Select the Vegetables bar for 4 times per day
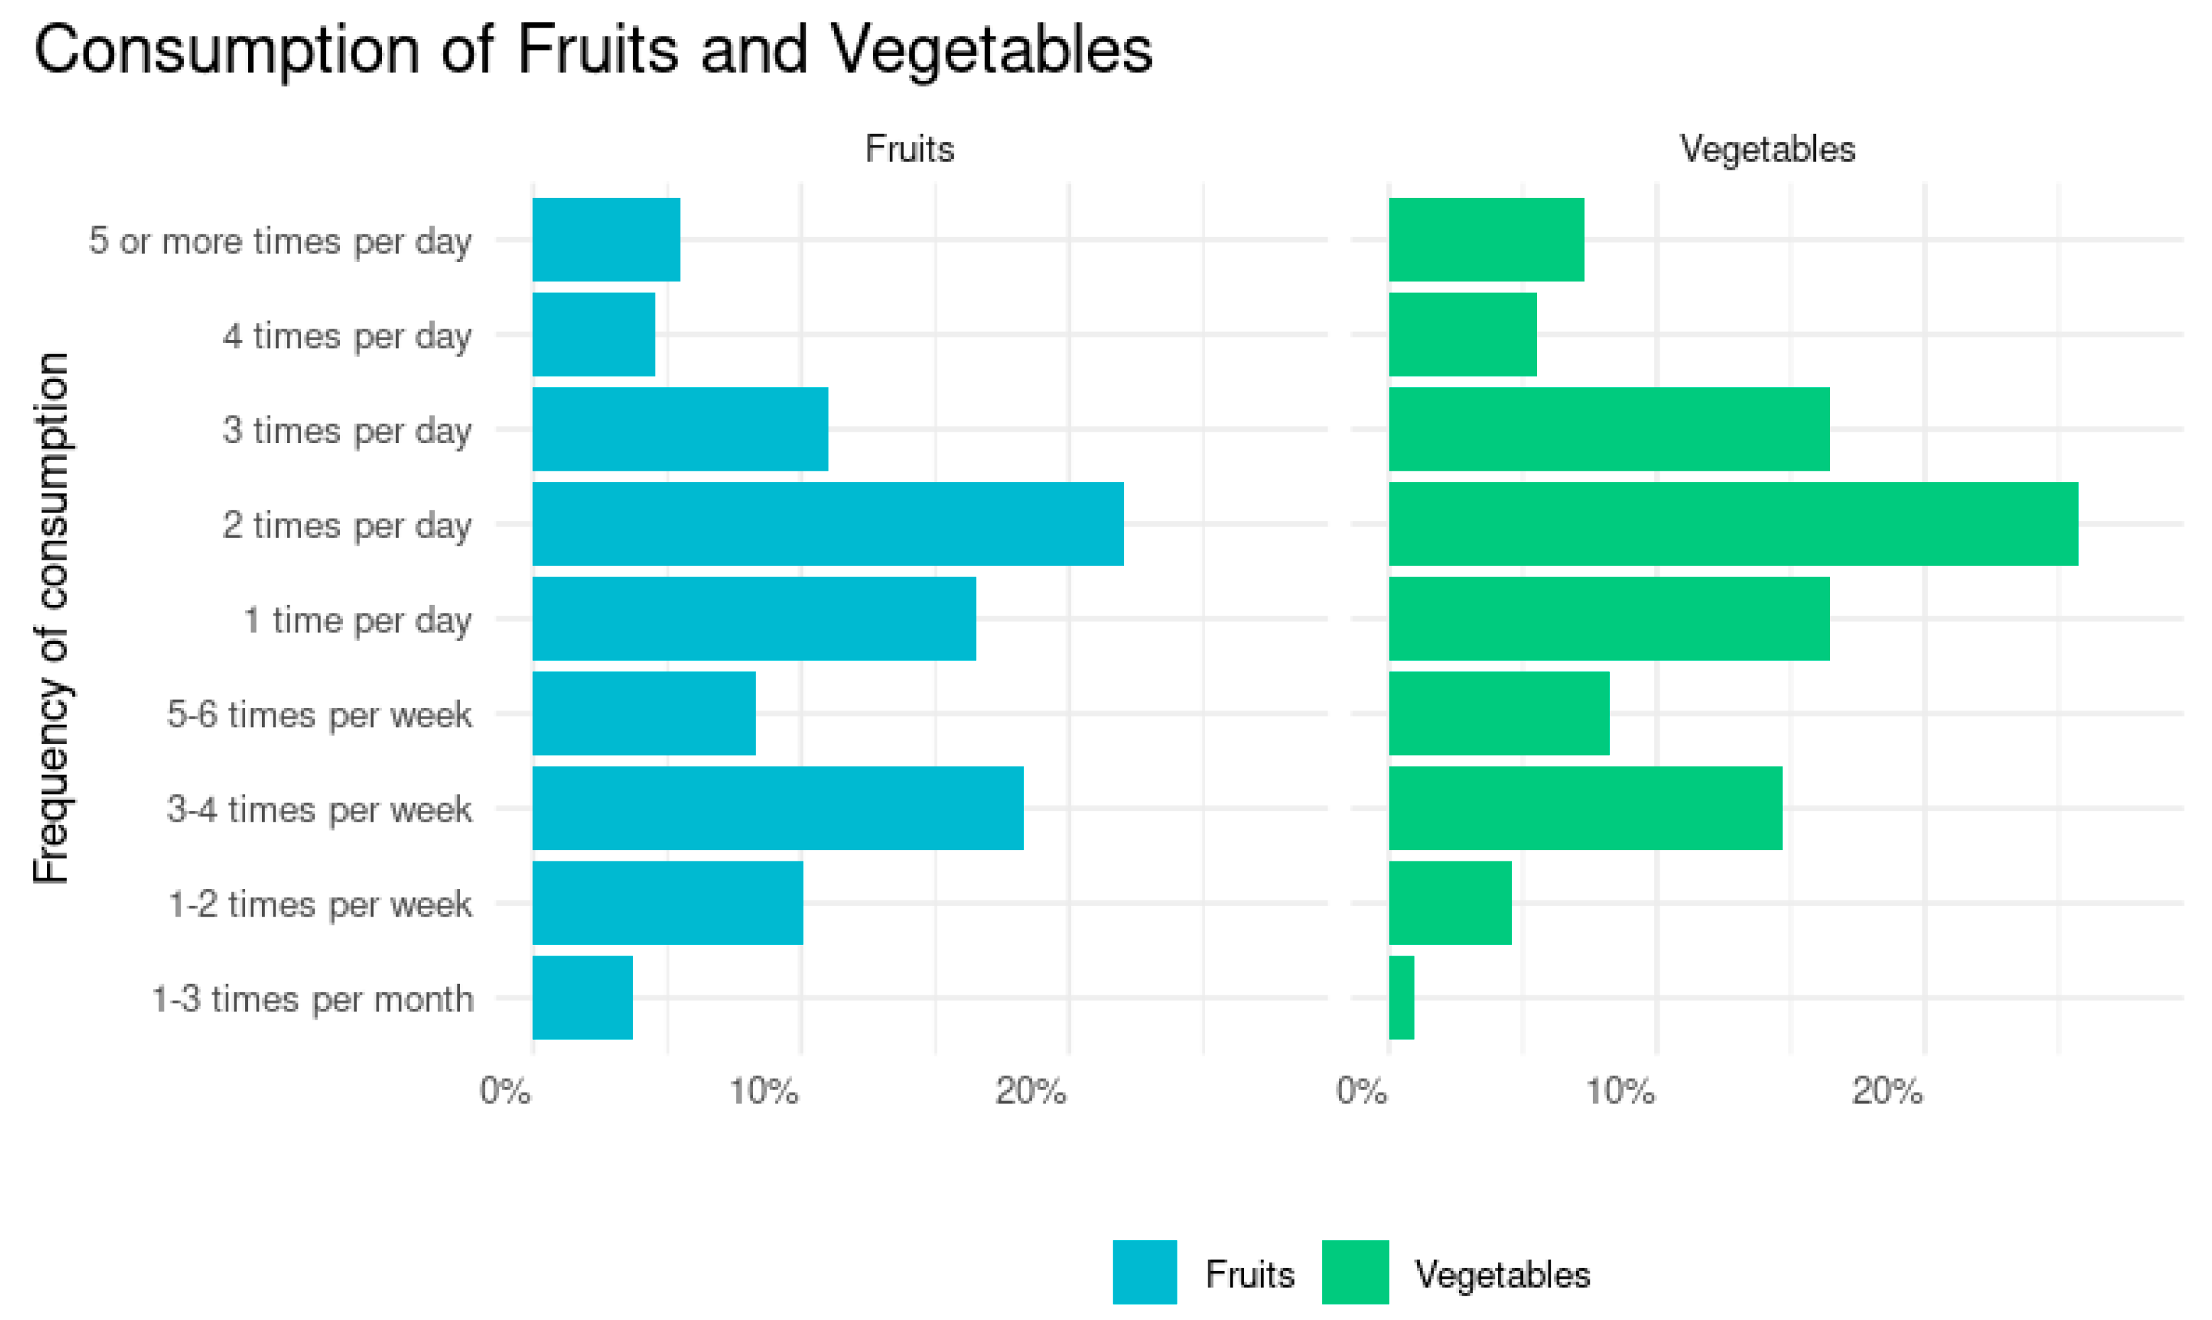The image size is (2212, 1320). click(1462, 335)
